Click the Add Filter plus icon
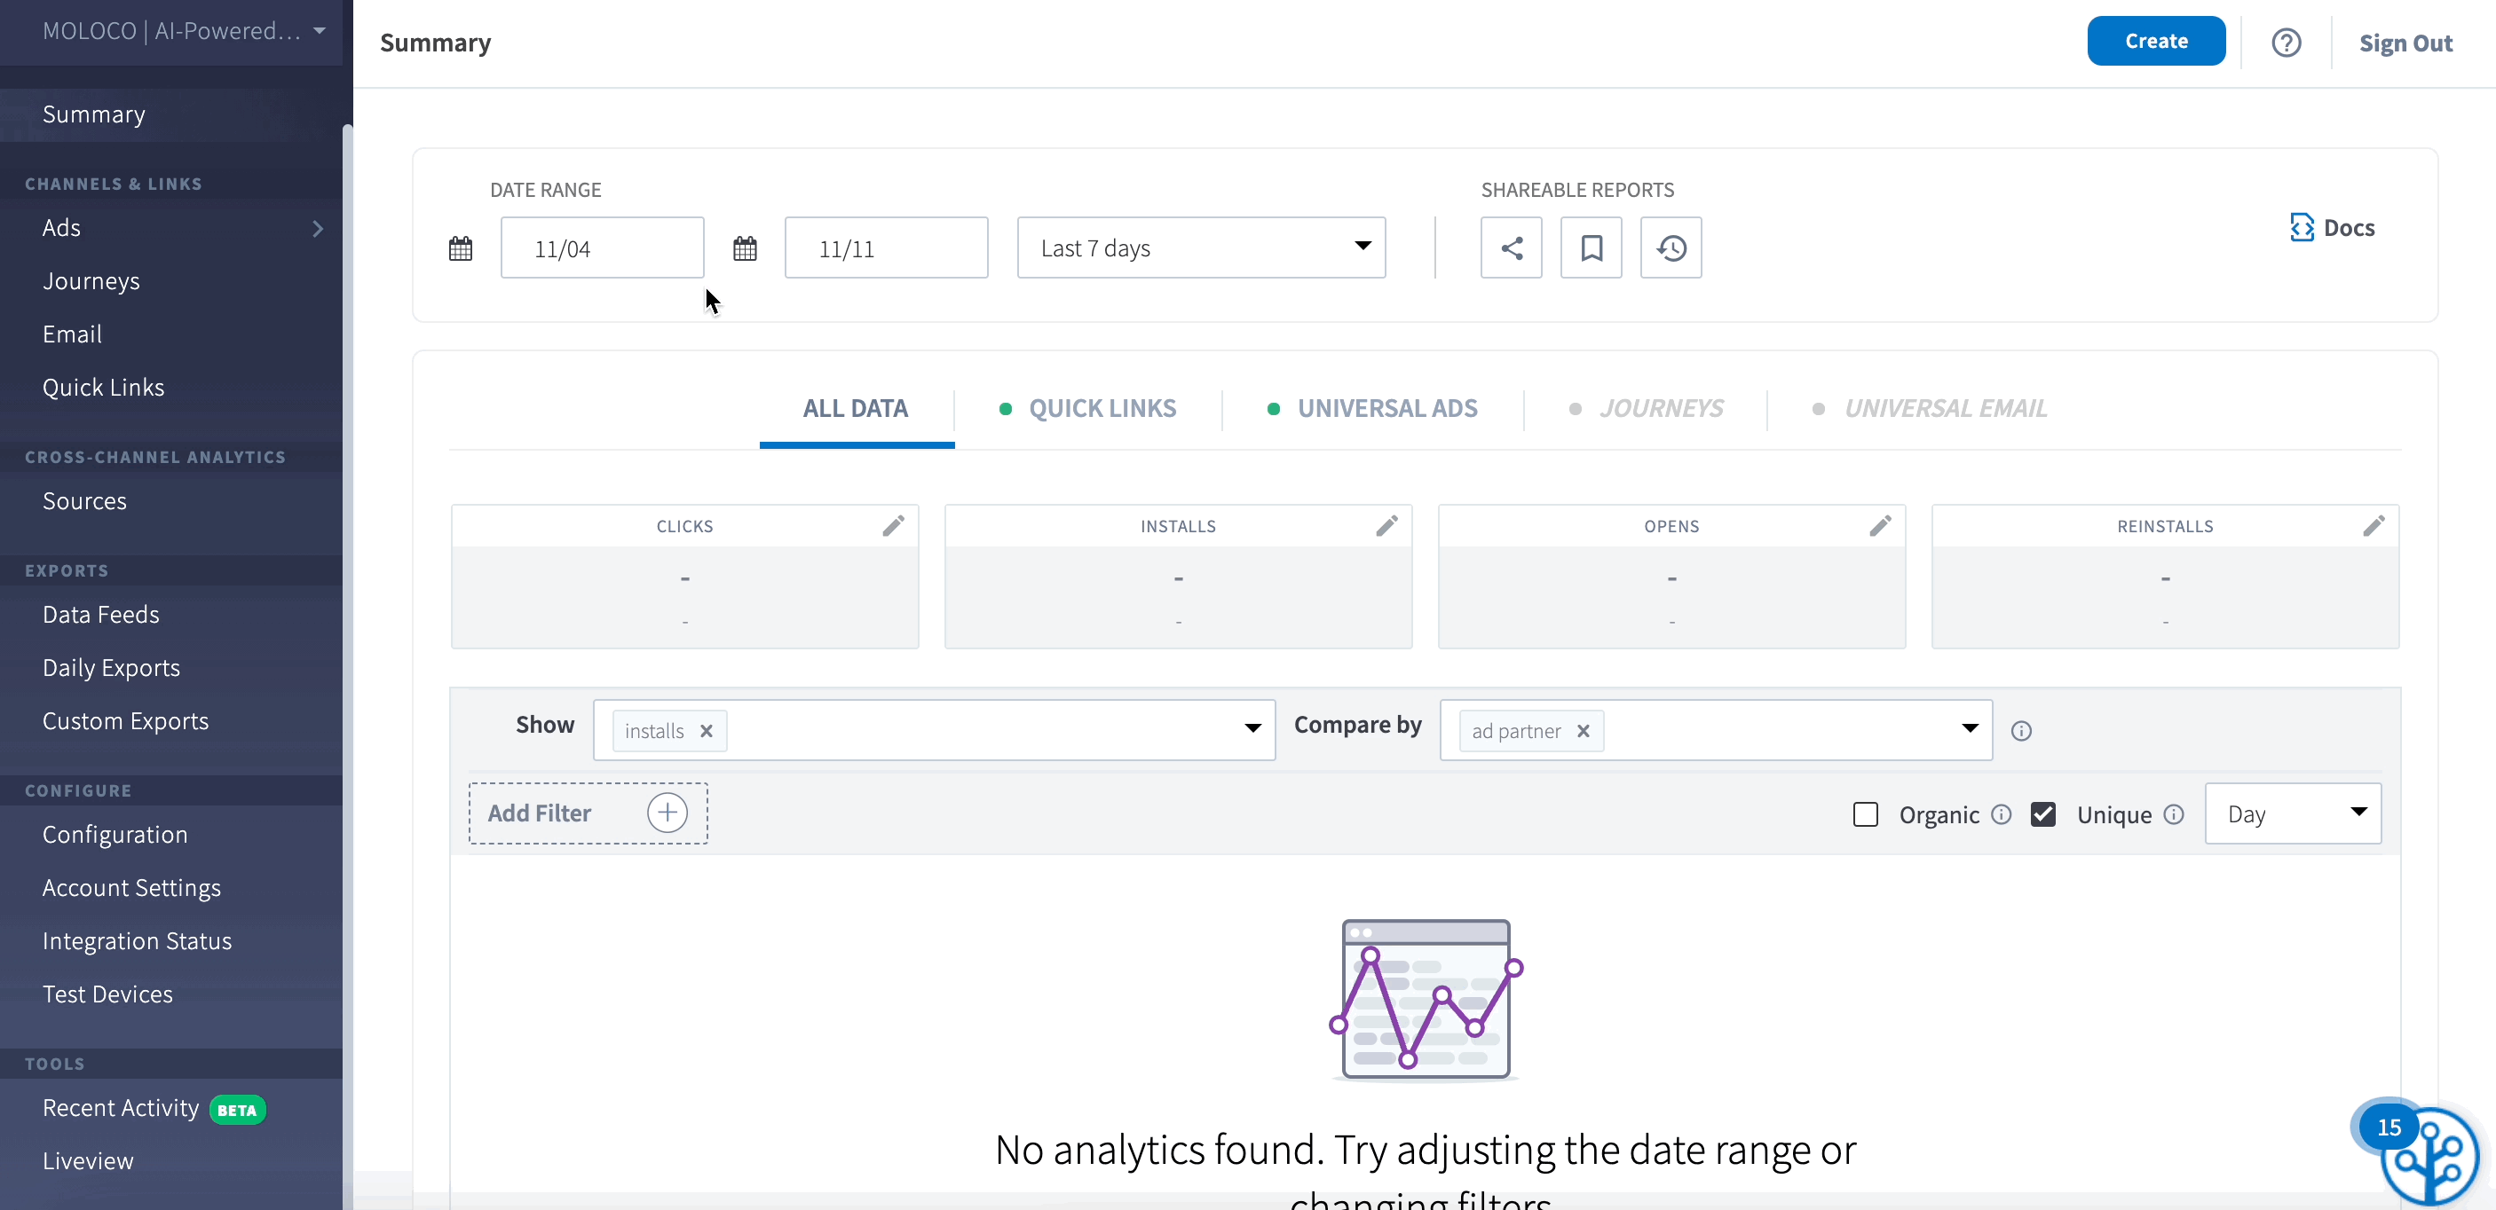The width and height of the screenshot is (2496, 1210). 667,813
